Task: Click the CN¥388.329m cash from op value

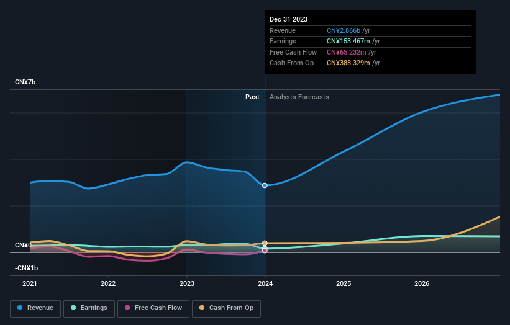Action: (x=348, y=63)
